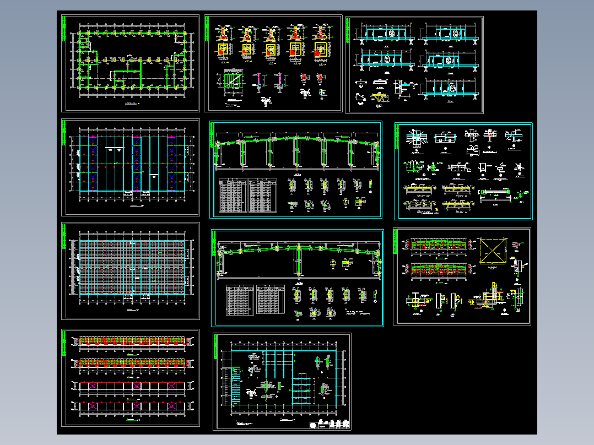Select the sheet containing the yellow crossed square
Image resolution: width=594 pixels, height=445 pixels.
pyautogui.click(x=462, y=276)
